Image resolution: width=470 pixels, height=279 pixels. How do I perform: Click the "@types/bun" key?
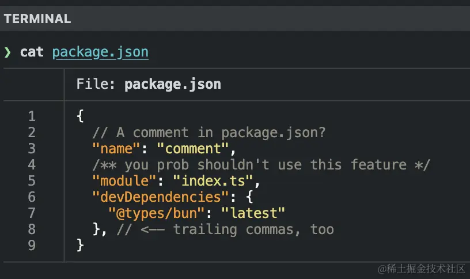coord(156,213)
